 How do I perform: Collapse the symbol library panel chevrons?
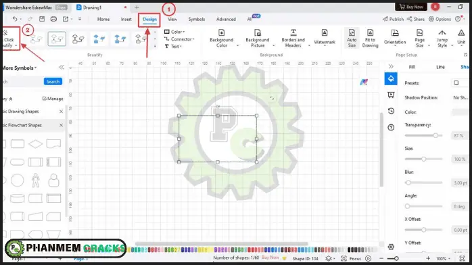pos(62,68)
